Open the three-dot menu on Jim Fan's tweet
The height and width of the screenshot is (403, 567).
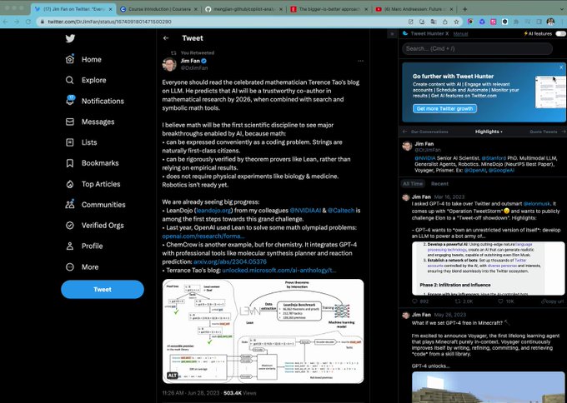pyautogui.click(x=360, y=61)
